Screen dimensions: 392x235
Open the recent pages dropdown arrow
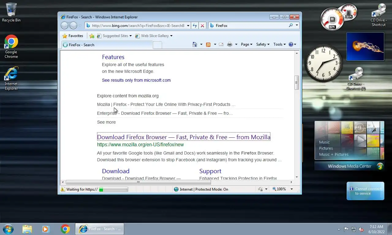(80, 26)
